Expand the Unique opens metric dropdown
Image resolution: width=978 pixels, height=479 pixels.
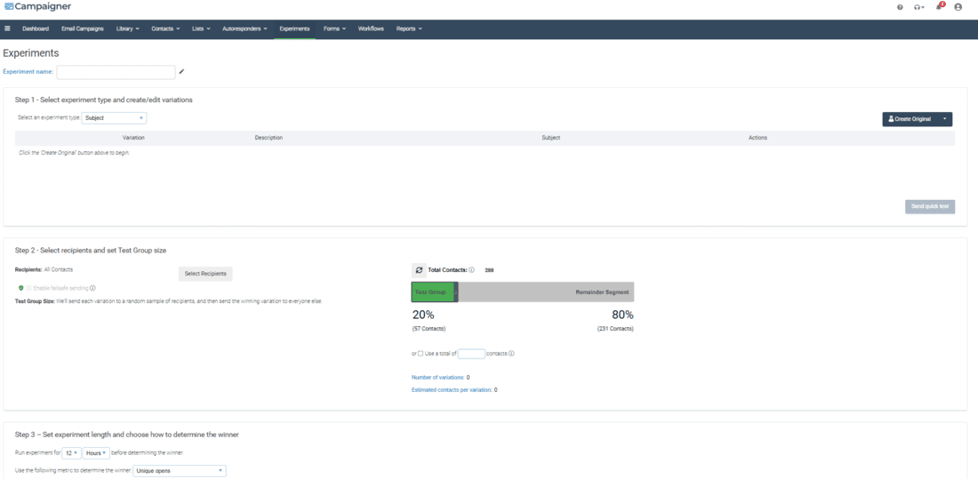click(180, 471)
